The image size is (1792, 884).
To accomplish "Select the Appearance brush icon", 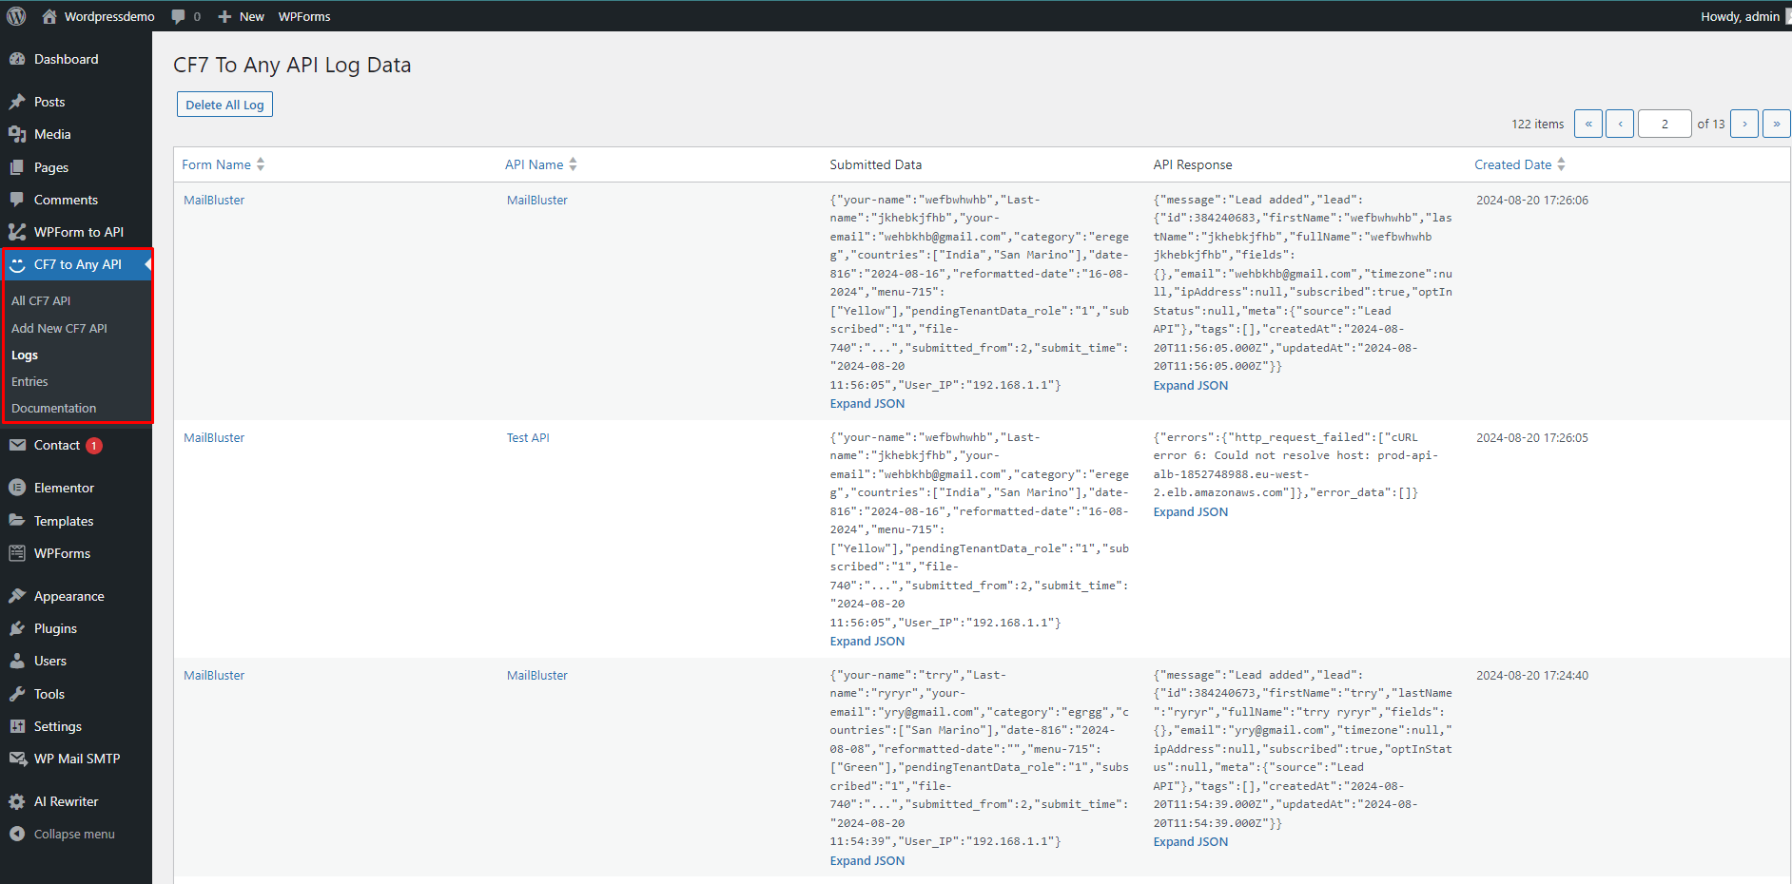I will point(19,596).
